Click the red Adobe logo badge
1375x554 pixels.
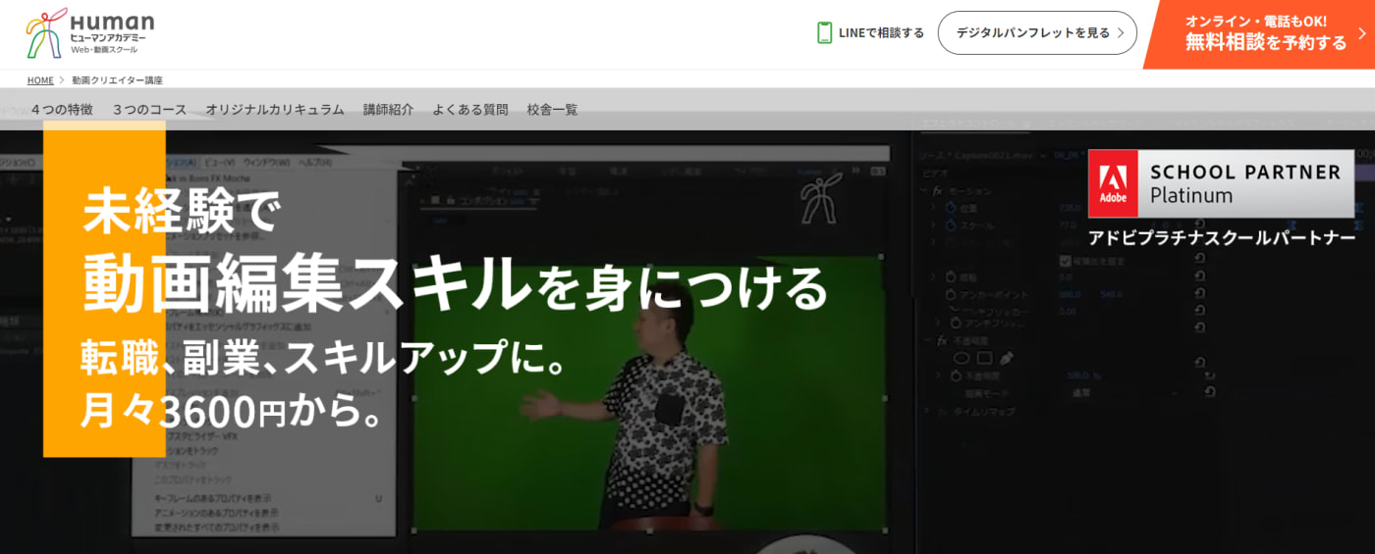pos(1113,183)
